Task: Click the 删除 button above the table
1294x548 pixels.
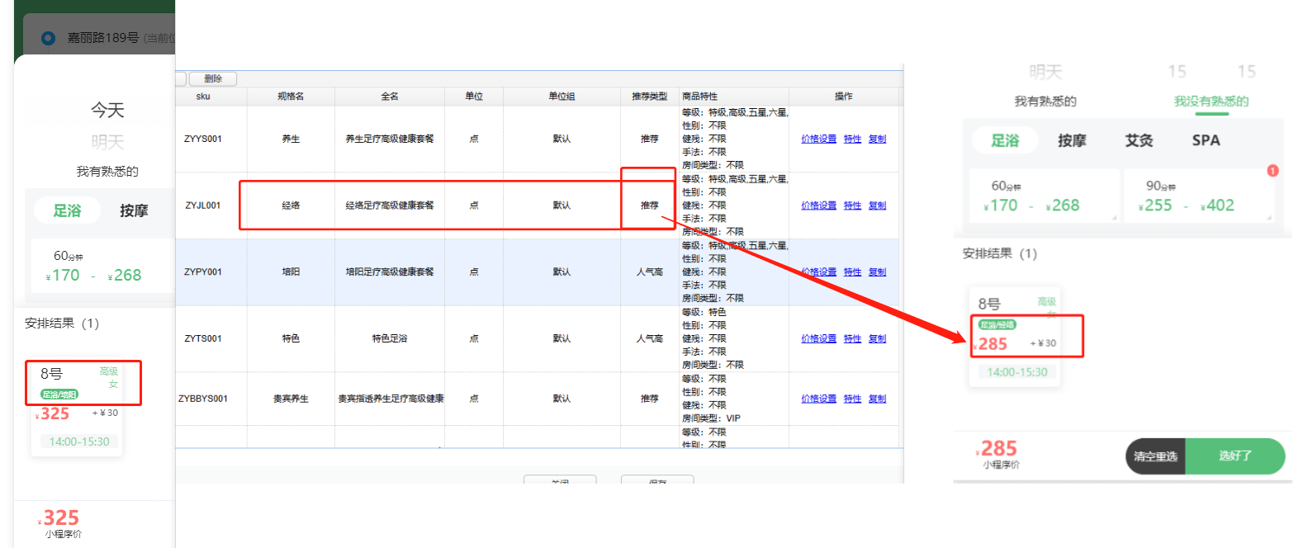Action: [213, 79]
